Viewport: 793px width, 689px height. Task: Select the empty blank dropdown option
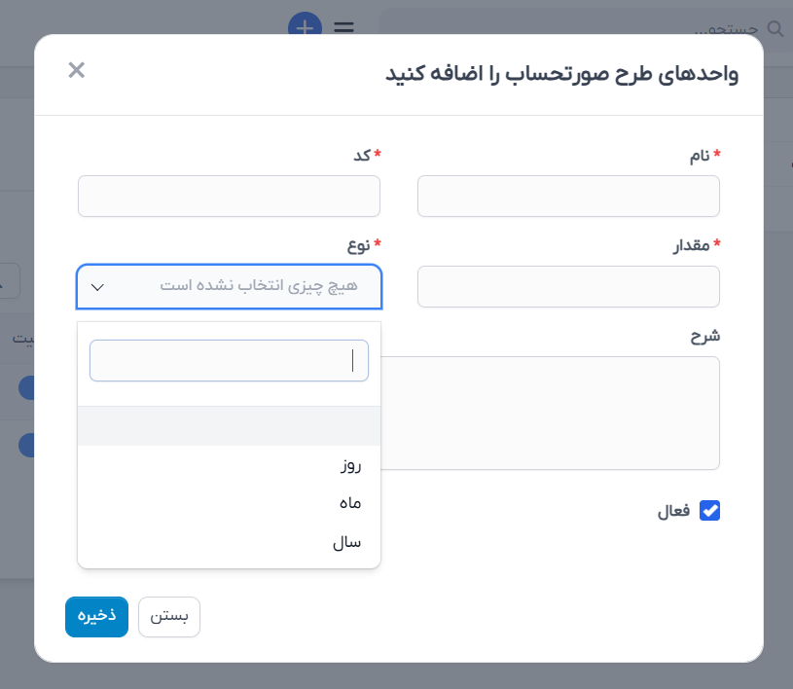229,426
